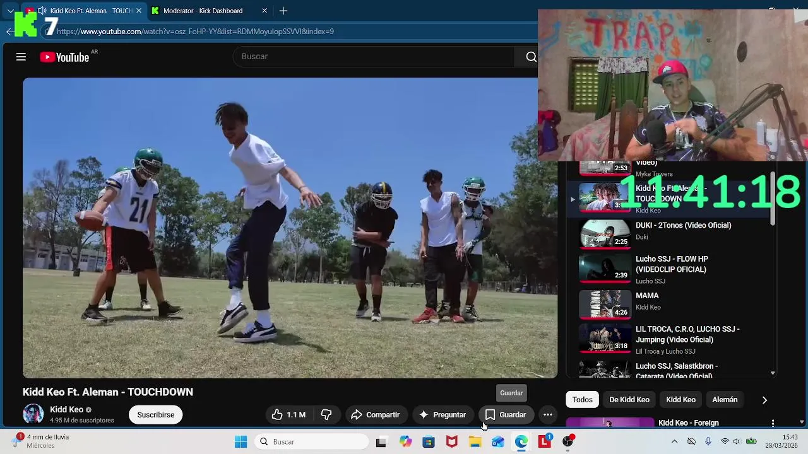This screenshot has height=454, width=808.
Task: Save the video with Guardar
Action: (506, 415)
